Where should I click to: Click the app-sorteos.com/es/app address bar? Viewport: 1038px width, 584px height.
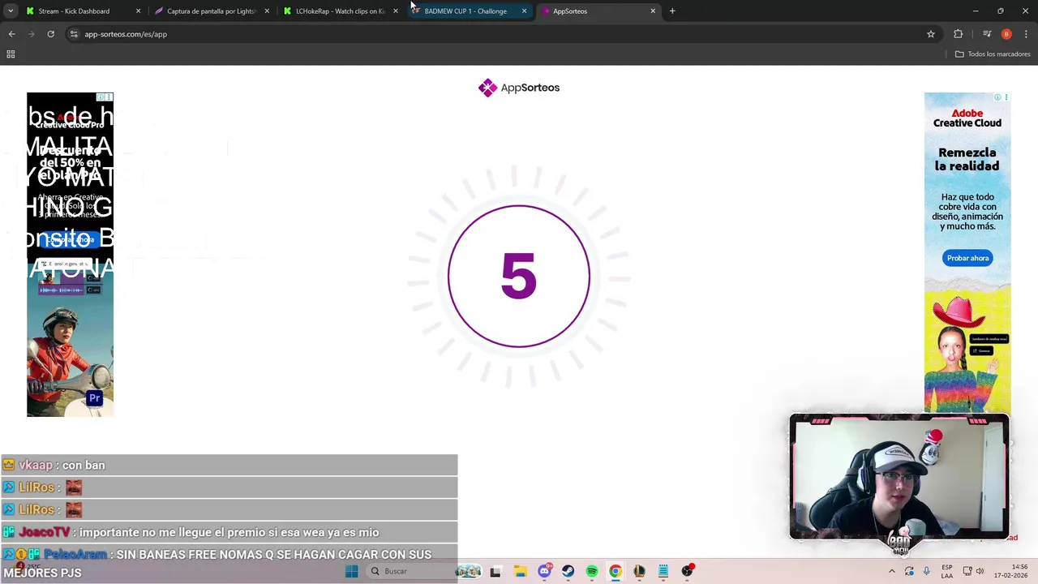click(x=503, y=34)
